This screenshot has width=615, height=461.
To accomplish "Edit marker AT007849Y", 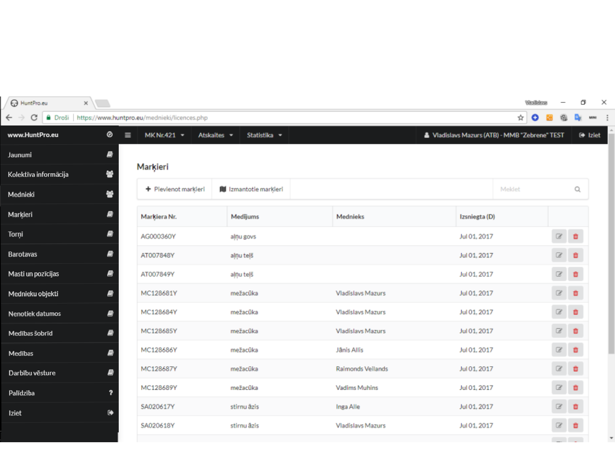I will coord(559,274).
